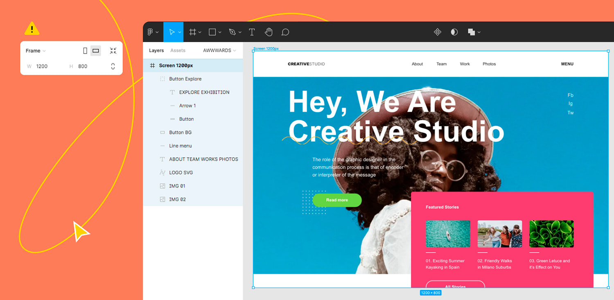Click the Create component icon
This screenshot has height=300, width=614.
(438, 32)
